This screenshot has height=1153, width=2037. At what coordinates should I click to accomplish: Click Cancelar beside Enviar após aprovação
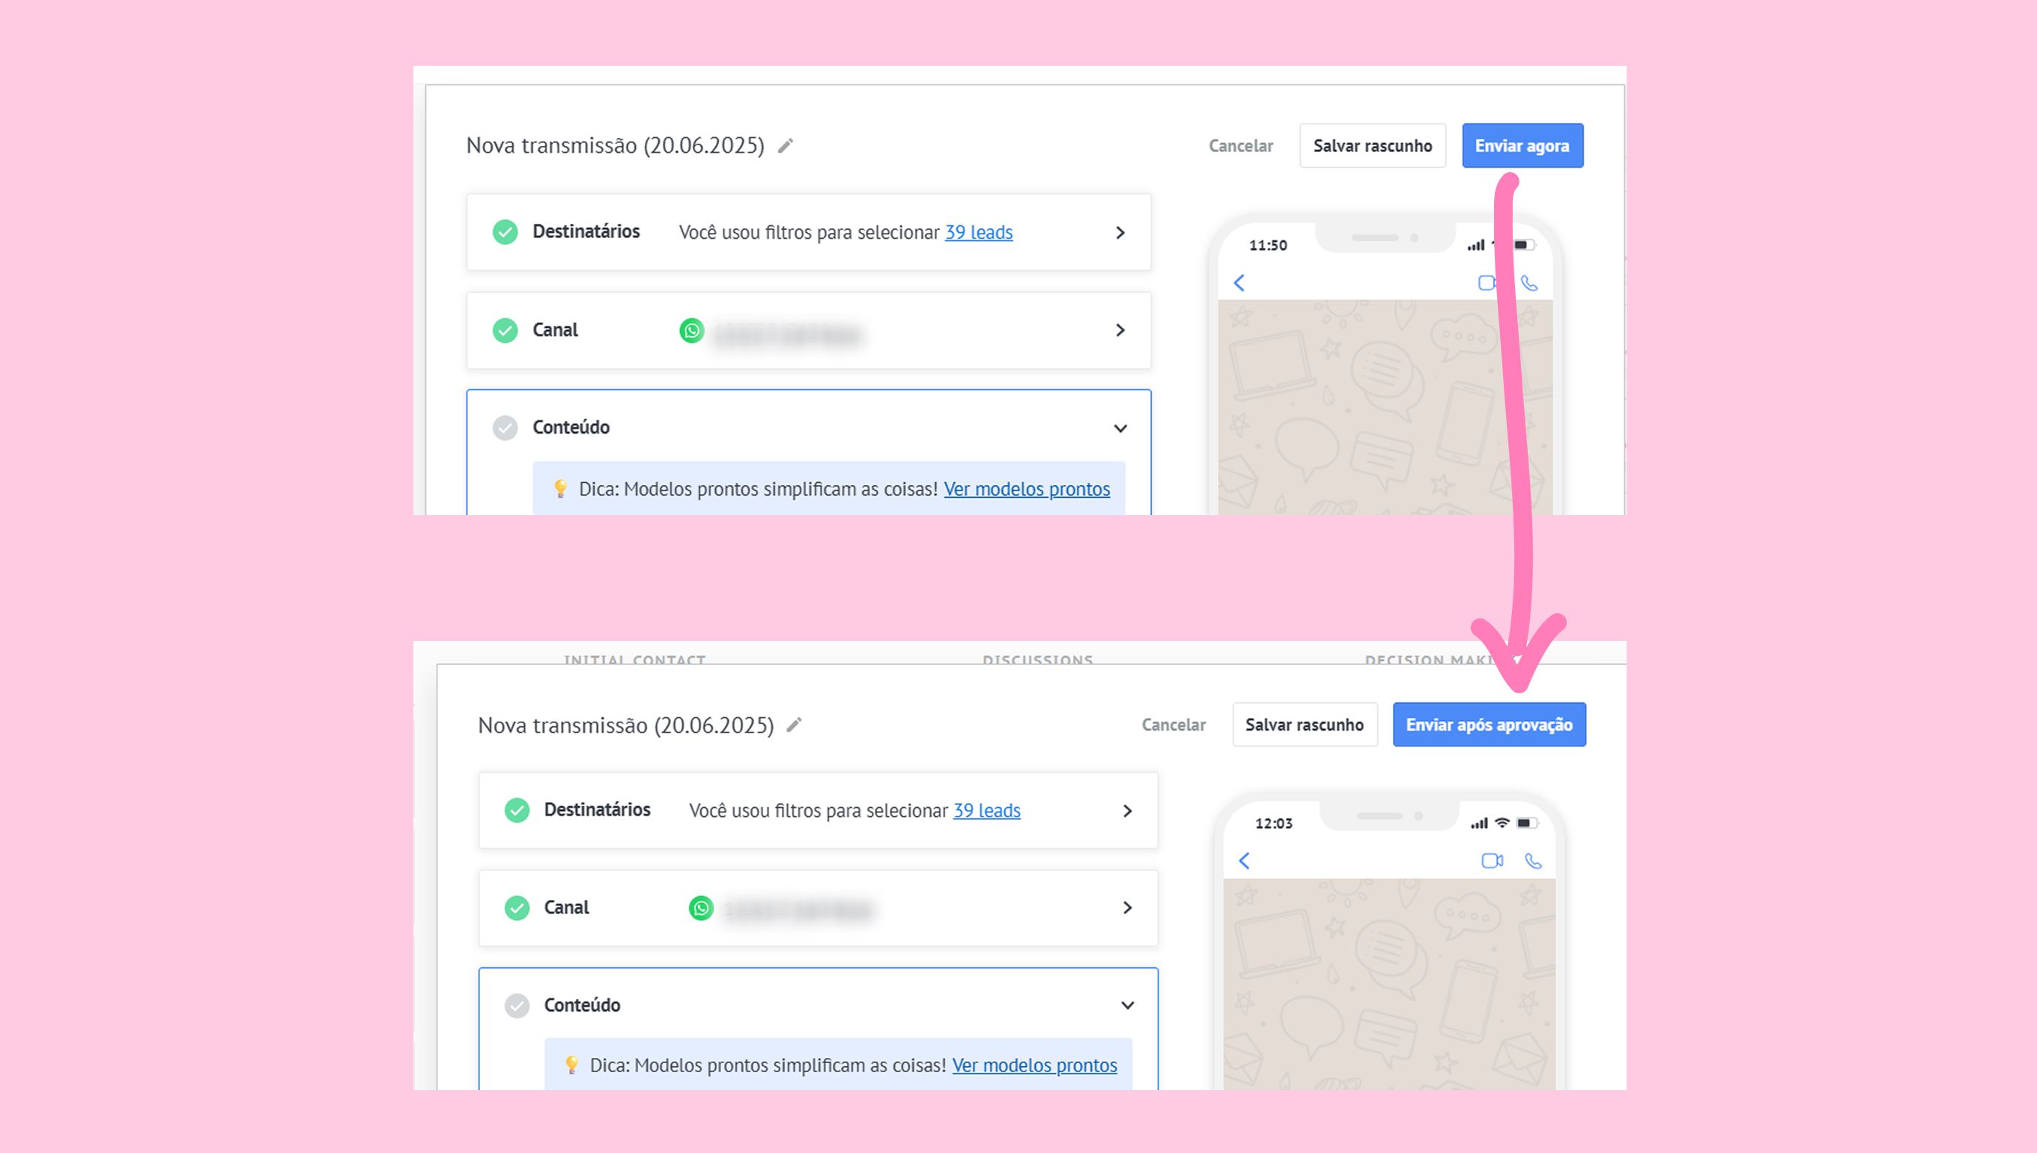(x=1174, y=725)
